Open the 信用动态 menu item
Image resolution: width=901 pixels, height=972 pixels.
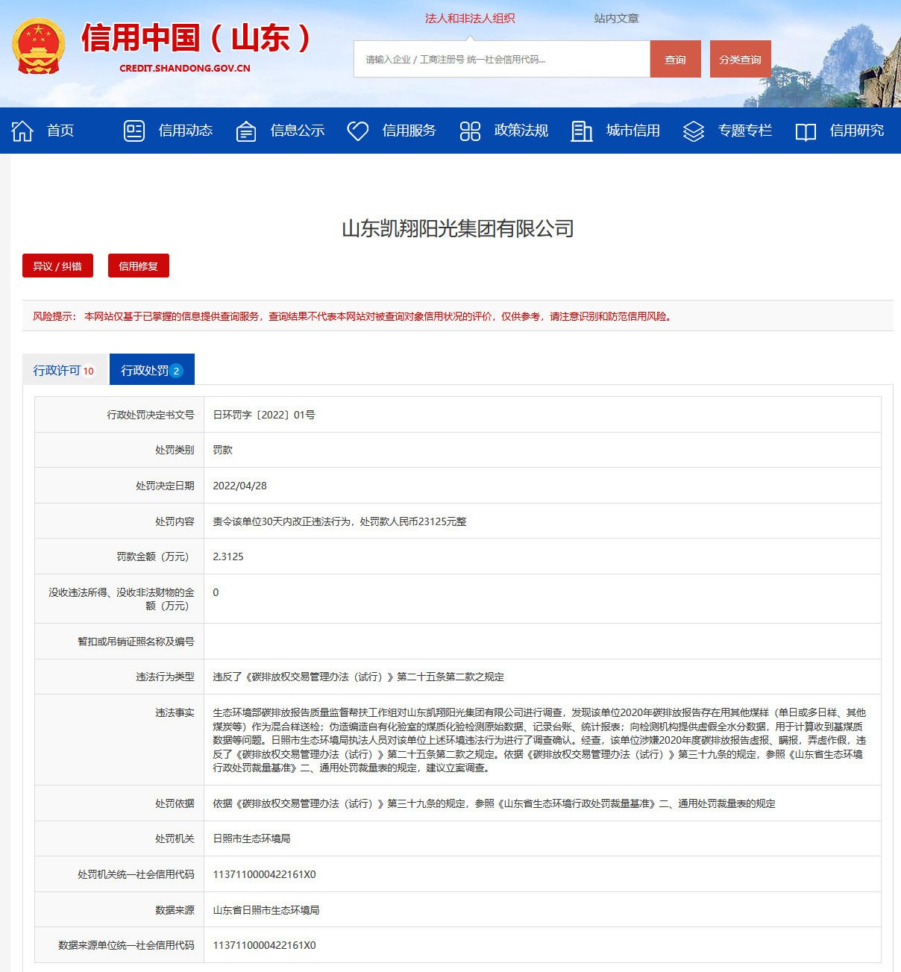(186, 131)
